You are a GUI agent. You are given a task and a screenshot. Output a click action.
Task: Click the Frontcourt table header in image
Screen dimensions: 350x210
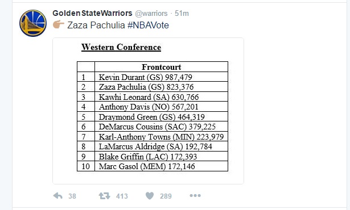click(x=162, y=67)
